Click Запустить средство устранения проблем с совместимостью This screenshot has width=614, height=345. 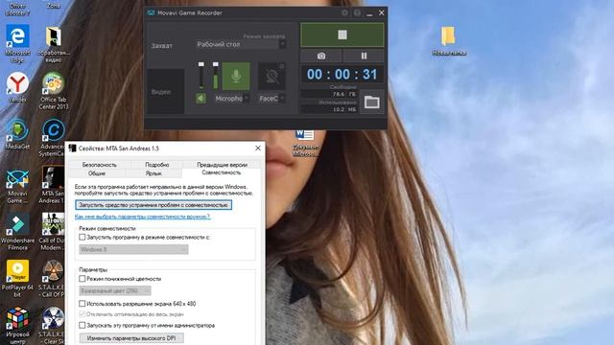click(x=153, y=205)
